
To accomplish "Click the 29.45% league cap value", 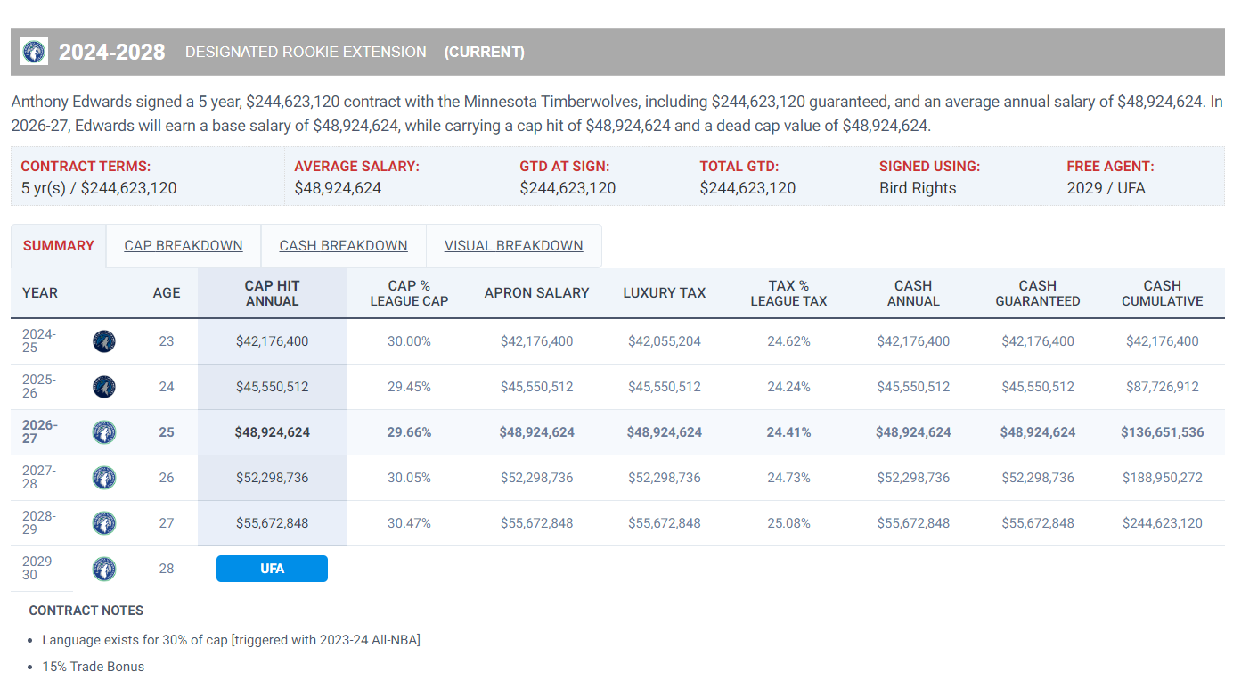I will click(x=409, y=387).
